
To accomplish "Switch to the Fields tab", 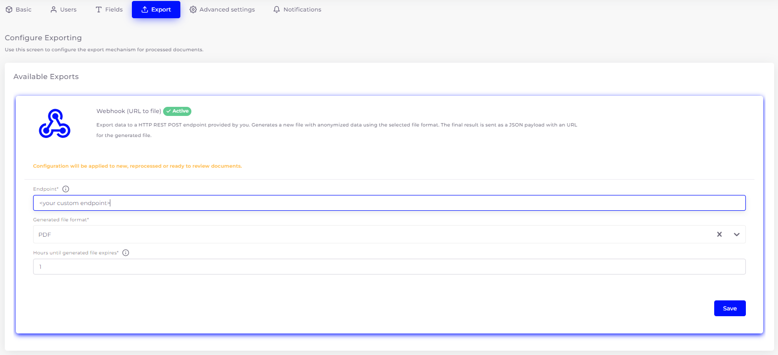I will coord(109,10).
